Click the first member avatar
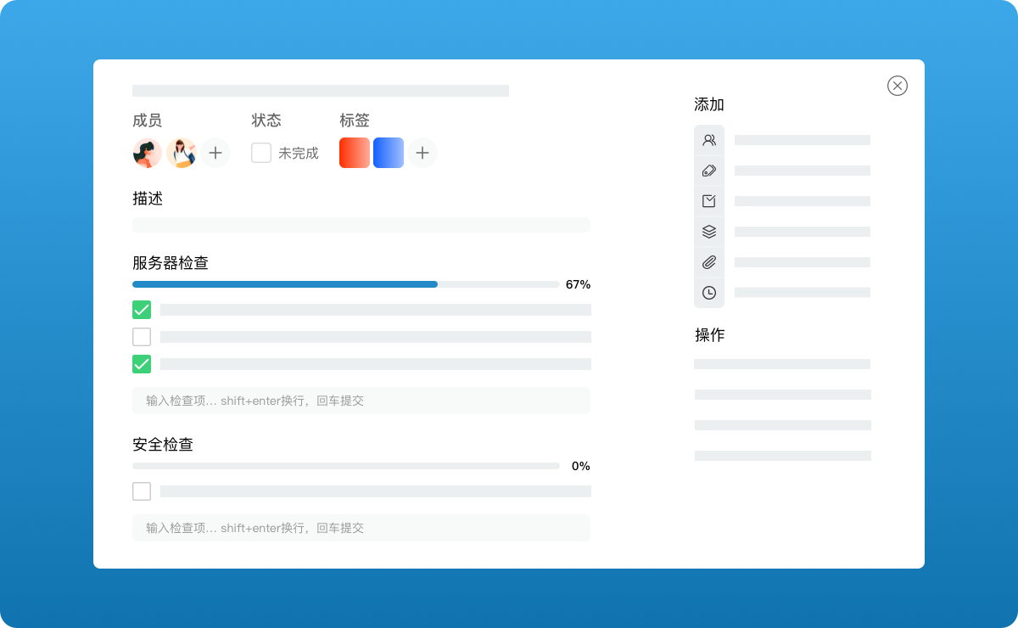 [x=148, y=153]
